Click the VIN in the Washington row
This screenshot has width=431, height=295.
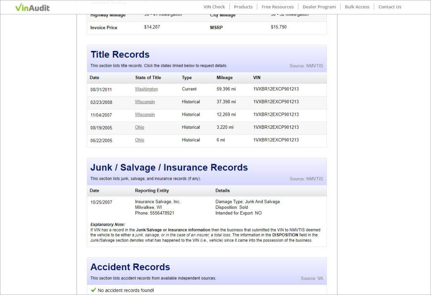click(276, 89)
